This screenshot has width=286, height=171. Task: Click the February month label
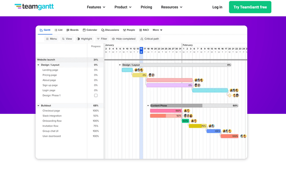(x=188, y=45)
